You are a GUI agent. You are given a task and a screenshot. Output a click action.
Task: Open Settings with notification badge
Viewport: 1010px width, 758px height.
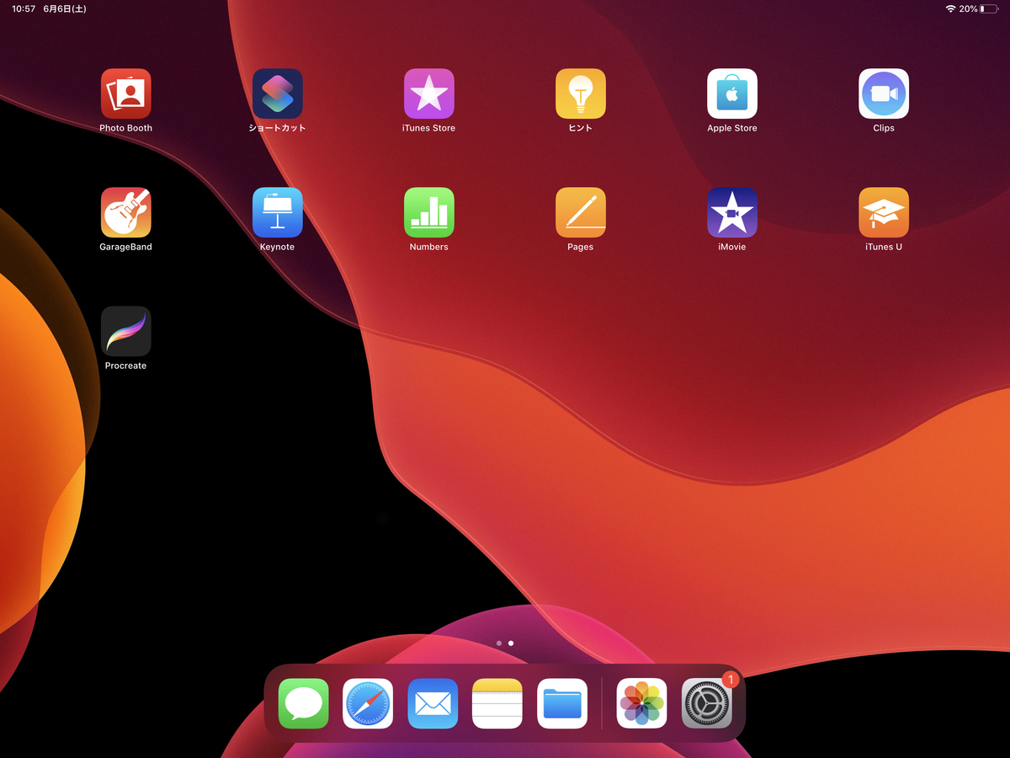[x=707, y=703]
